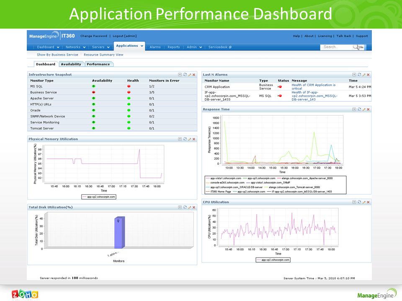Click Change Password link
402x301 pixels.
[94, 36]
